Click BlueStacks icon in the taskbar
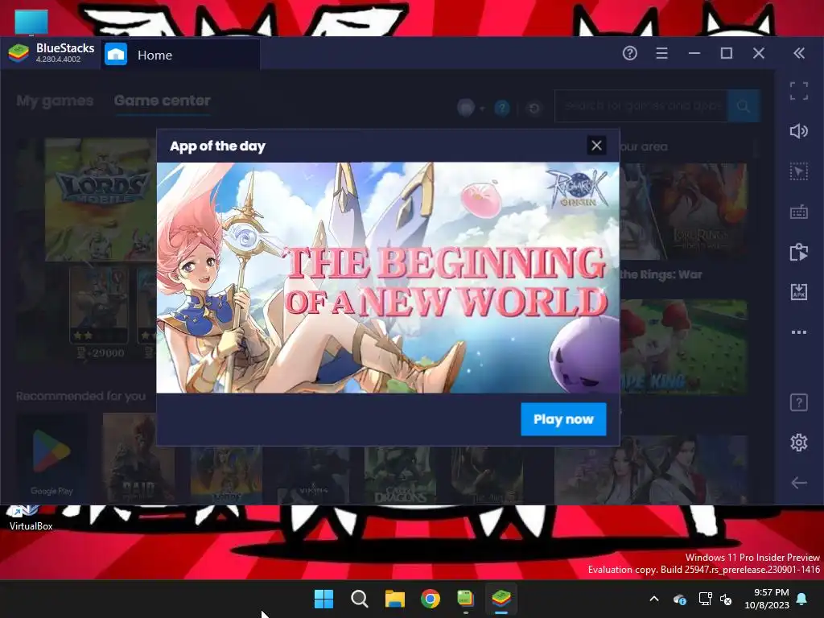This screenshot has width=824, height=618. coord(501,599)
